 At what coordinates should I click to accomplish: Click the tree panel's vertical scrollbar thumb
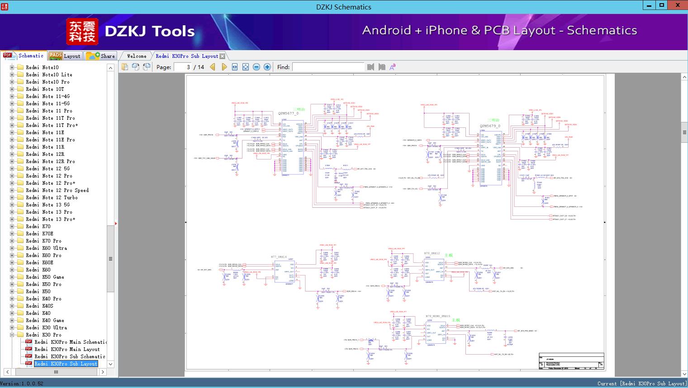coord(110,259)
